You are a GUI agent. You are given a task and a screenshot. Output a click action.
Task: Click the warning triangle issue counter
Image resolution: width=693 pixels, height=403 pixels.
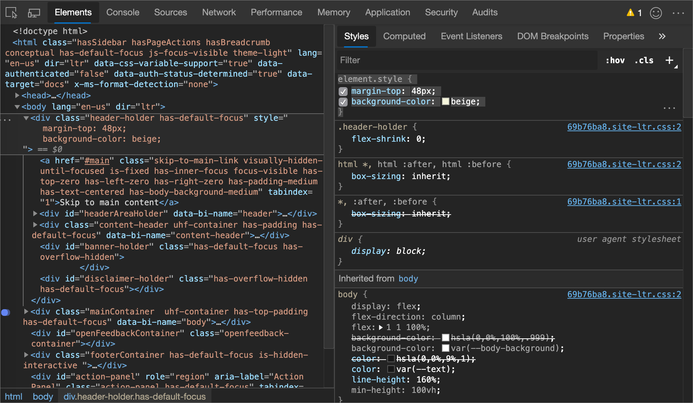634,13
